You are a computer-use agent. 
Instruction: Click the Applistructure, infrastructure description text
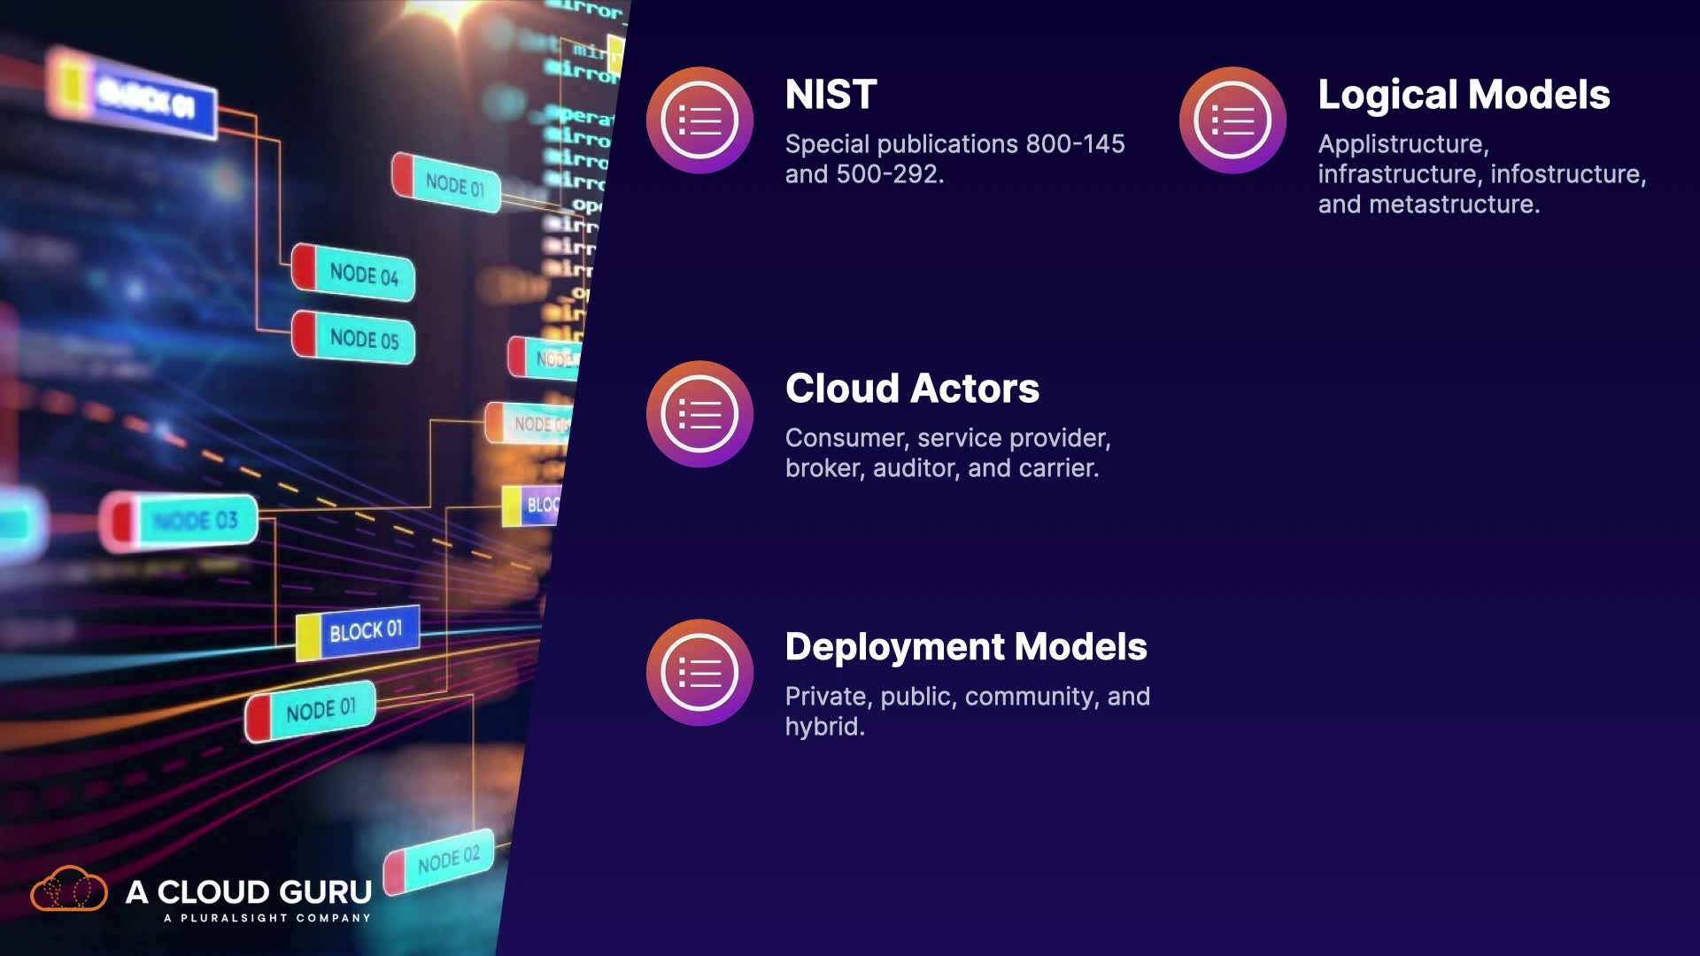pyautogui.click(x=1480, y=173)
